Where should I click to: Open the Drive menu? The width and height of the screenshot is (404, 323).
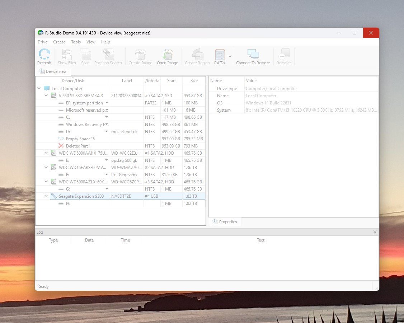coord(42,42)
